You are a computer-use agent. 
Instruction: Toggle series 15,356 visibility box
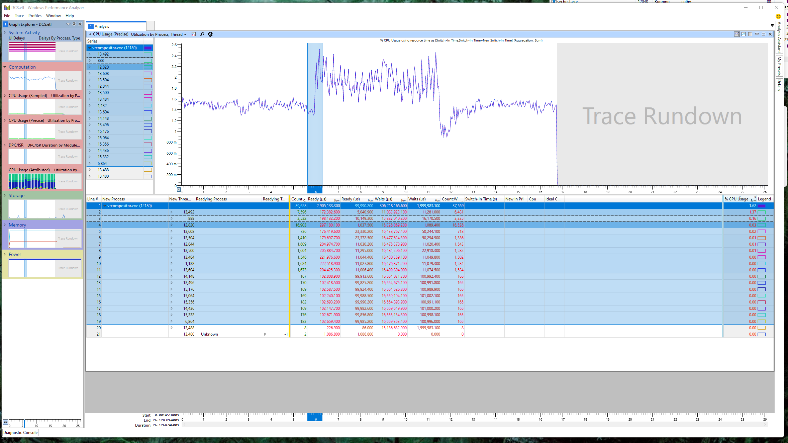tap(147, 144)
